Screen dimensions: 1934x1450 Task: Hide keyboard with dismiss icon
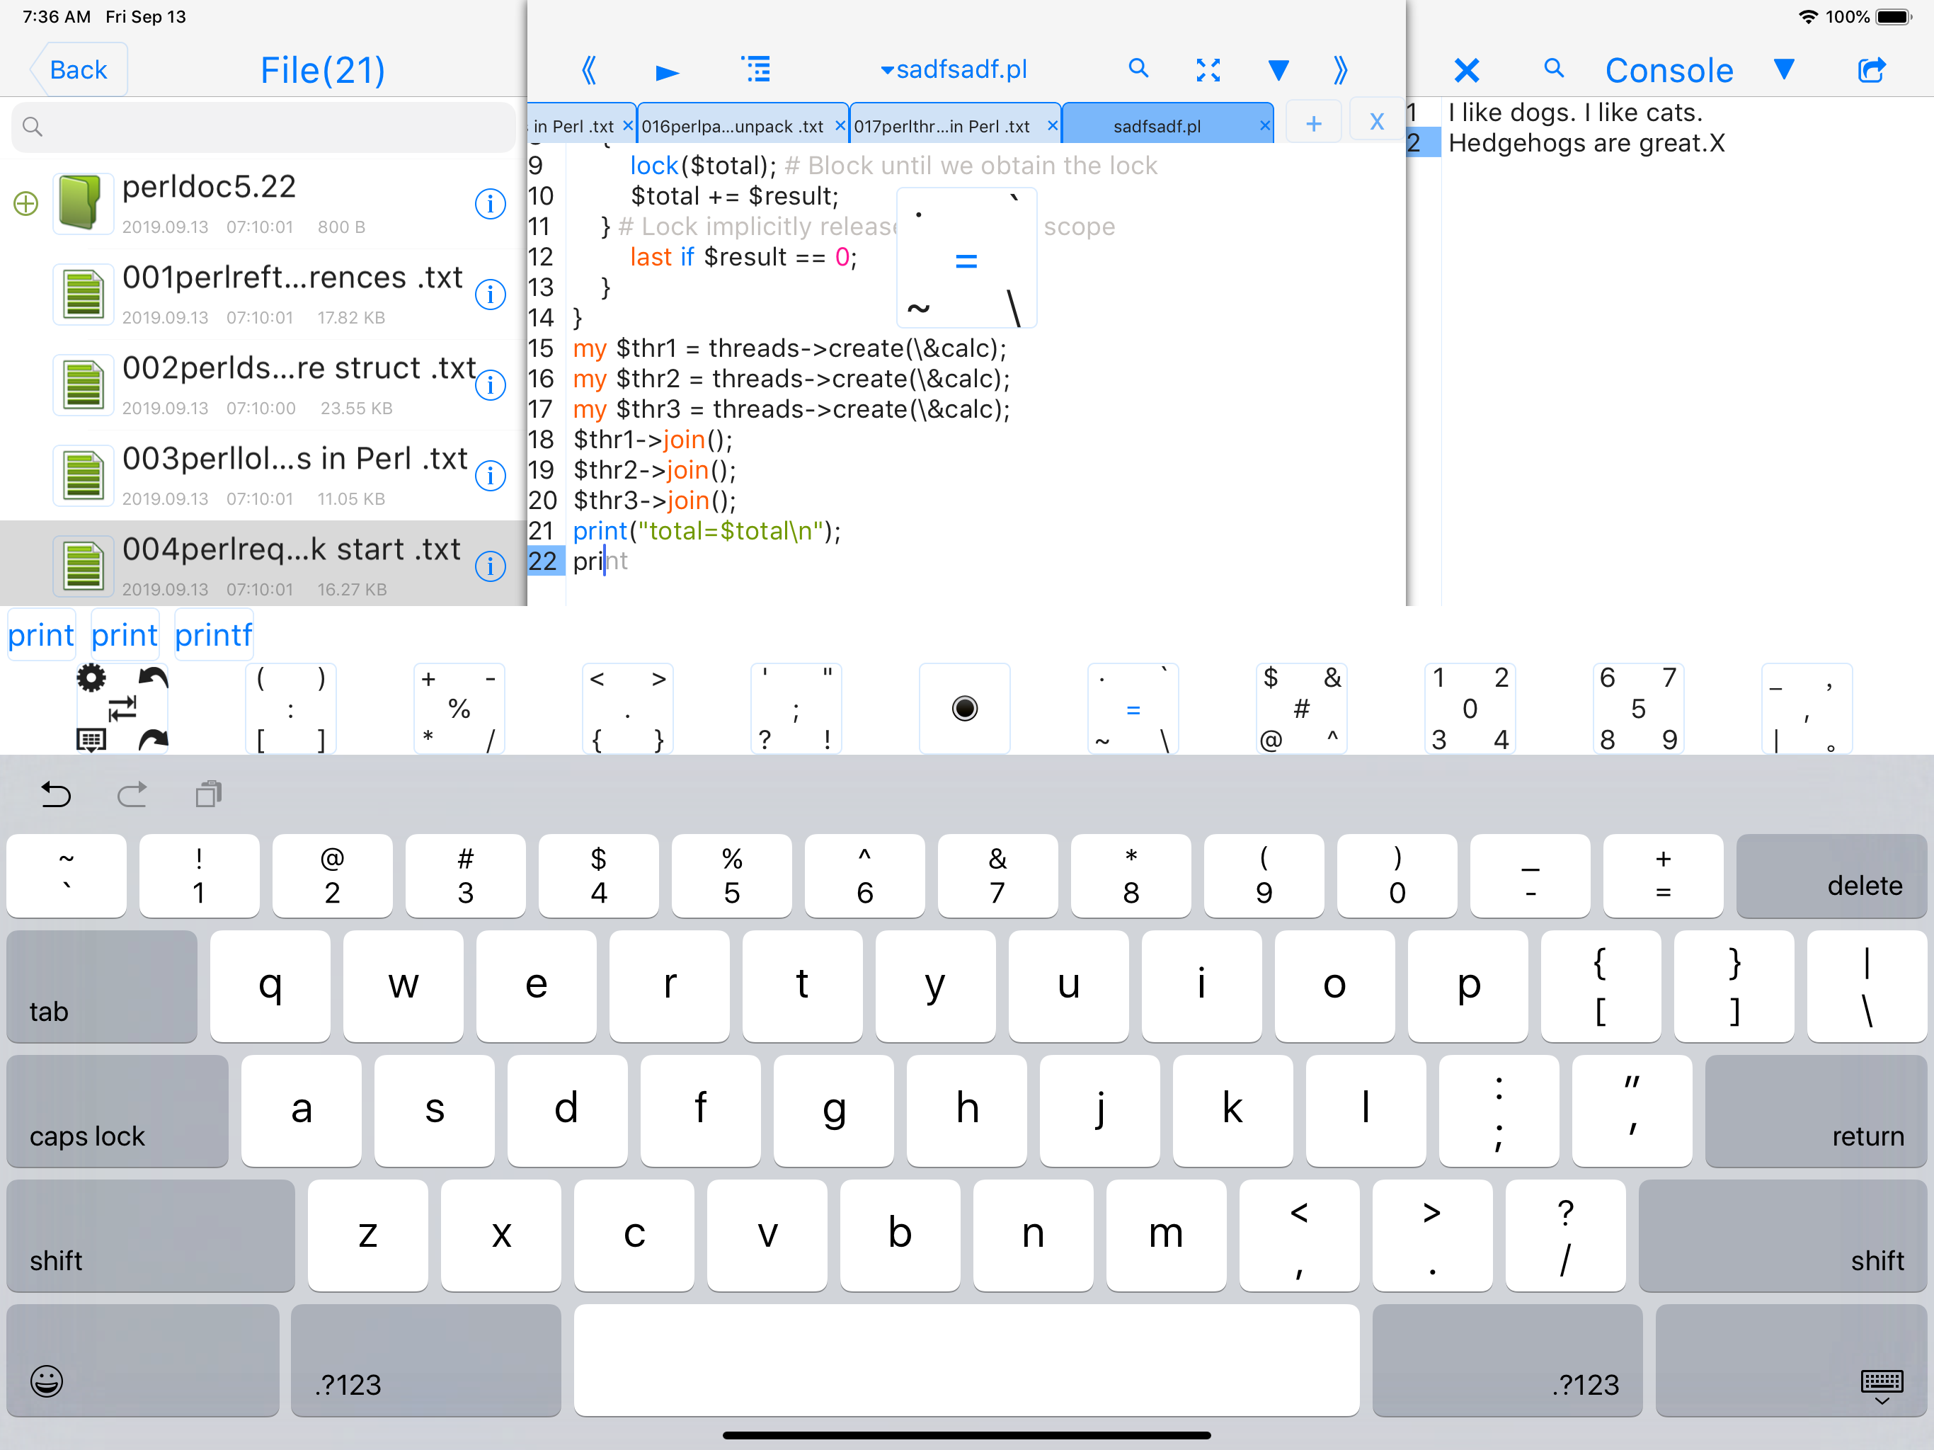point(1792,1360)
